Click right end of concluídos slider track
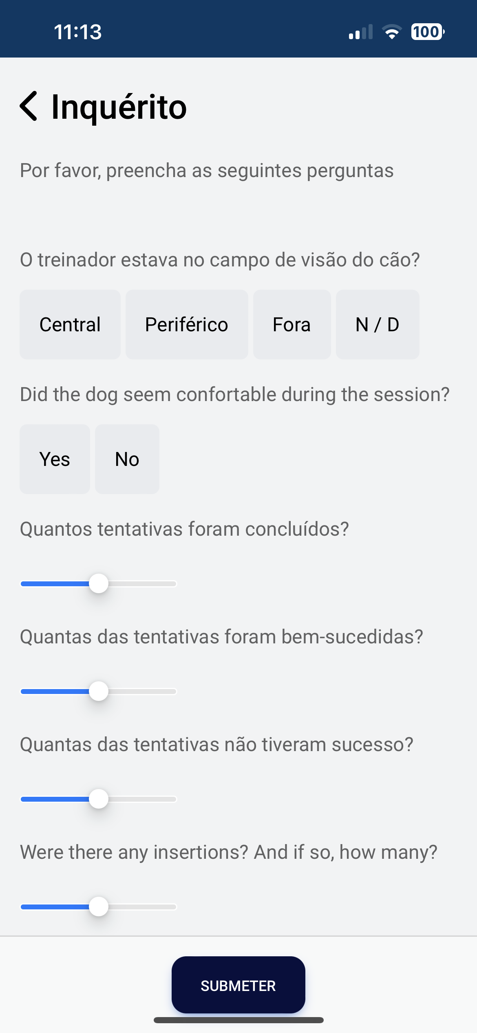 (x=174, y=584)
